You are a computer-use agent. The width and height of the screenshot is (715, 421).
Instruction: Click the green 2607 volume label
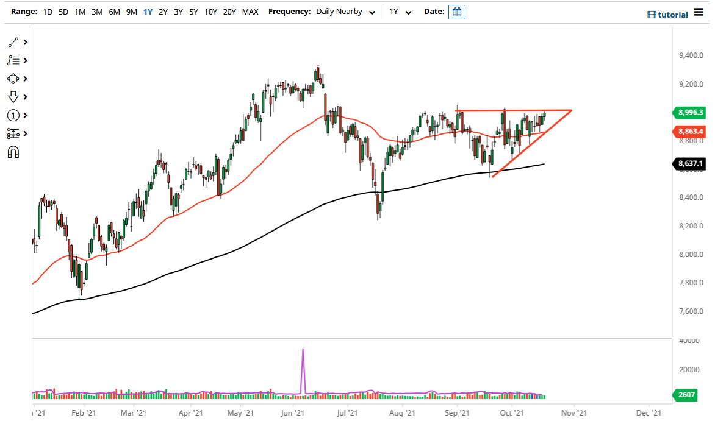pyautogui.click(x=684, y=395)
